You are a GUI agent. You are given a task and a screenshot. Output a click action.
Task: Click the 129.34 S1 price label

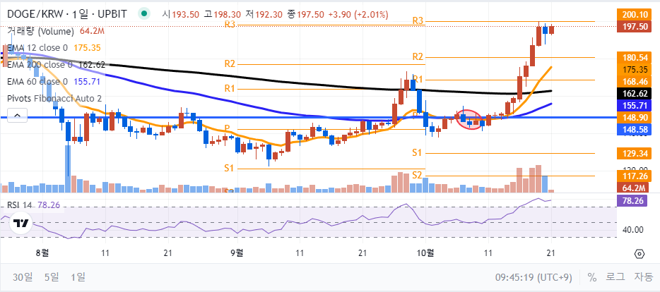[x=635, y=153]
